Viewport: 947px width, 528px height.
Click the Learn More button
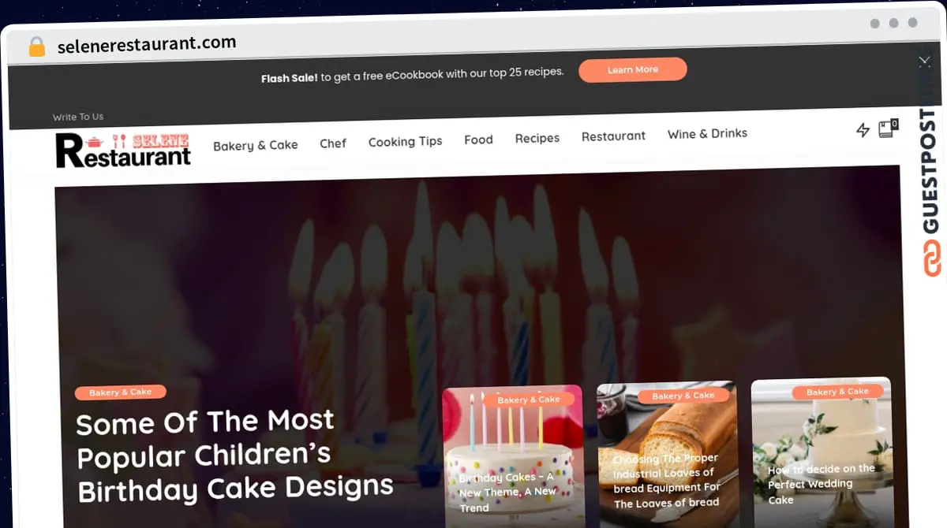pyautogui.click(x=633, y=69)
